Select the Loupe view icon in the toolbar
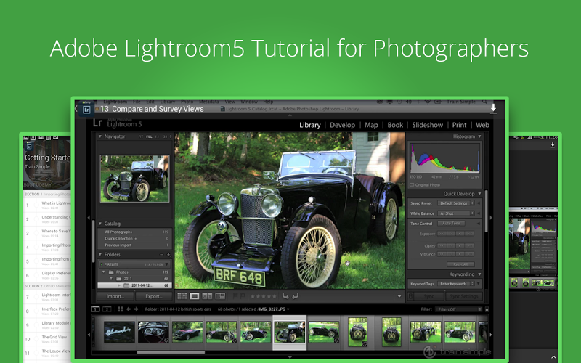581x363 pixels. tap(195, 296)
